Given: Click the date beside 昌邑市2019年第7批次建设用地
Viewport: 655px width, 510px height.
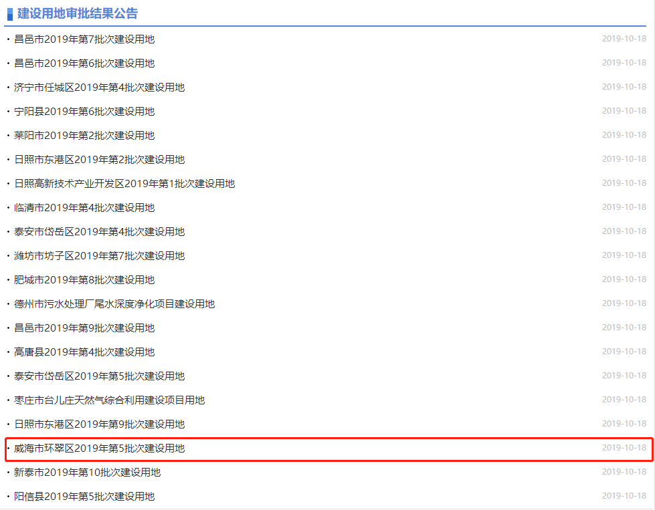Looking at the screenshot, I should (x=624, y=39).
